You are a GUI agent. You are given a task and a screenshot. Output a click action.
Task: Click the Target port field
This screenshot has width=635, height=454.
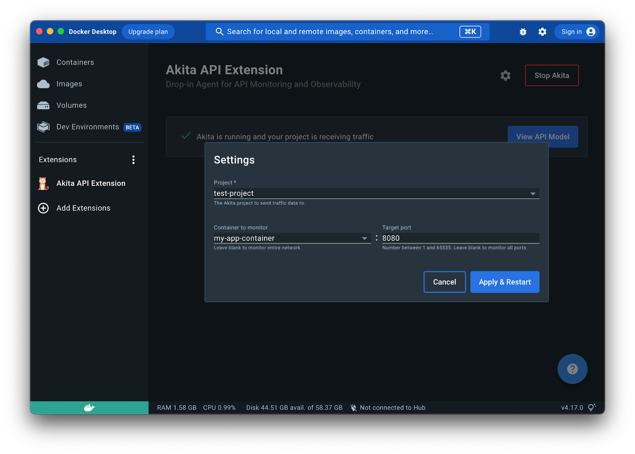pos(460,238)
